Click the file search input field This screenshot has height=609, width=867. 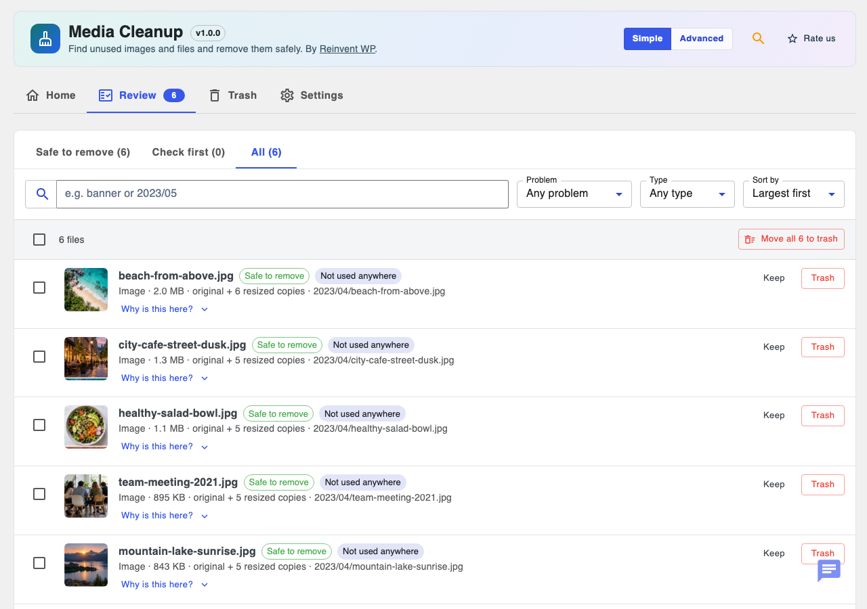coord(282,194)
